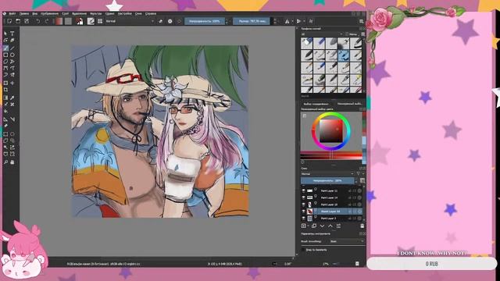
Task: Open the layer blending mode dropdown
Action: click(x=327, y=174)
